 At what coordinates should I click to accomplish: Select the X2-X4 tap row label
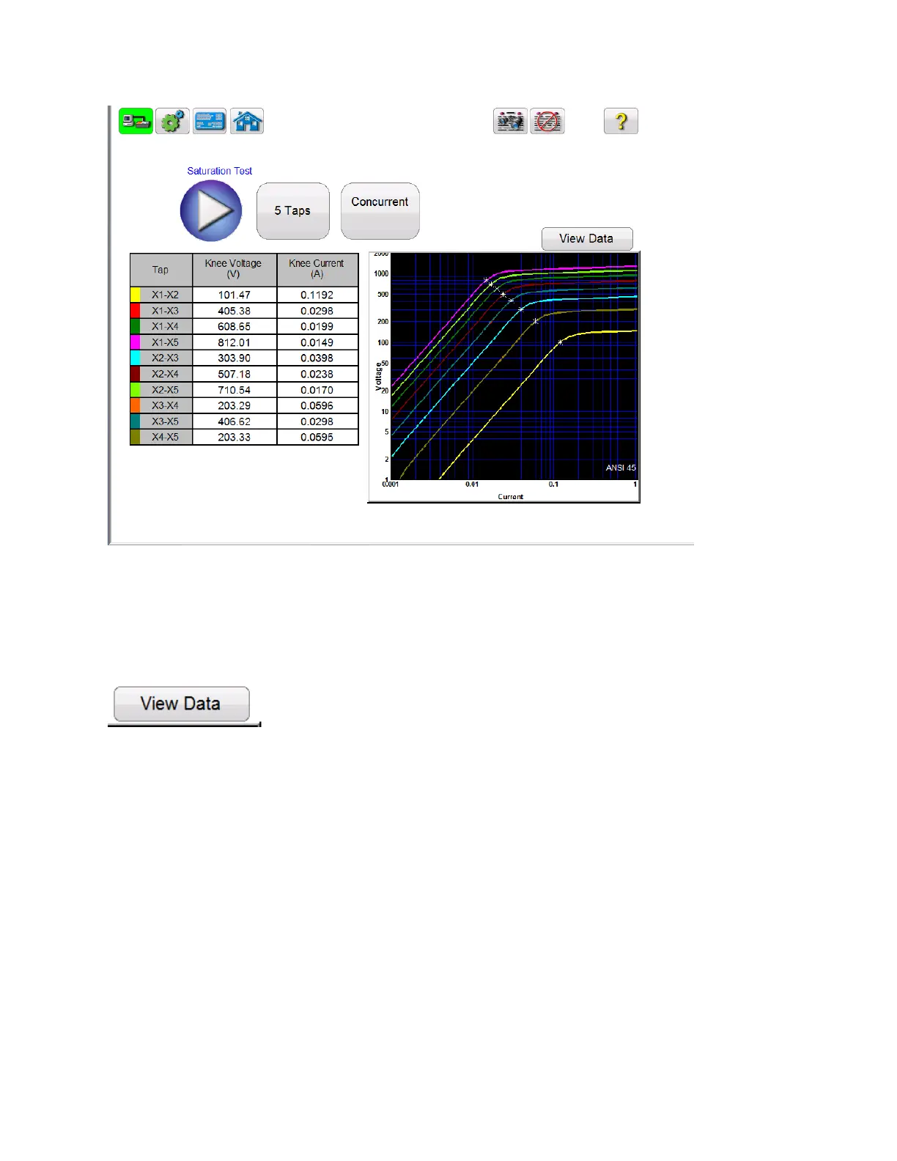point(166,374)
